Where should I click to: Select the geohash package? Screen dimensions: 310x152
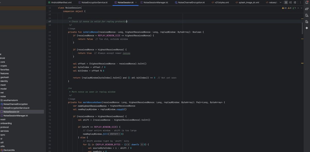4,77
